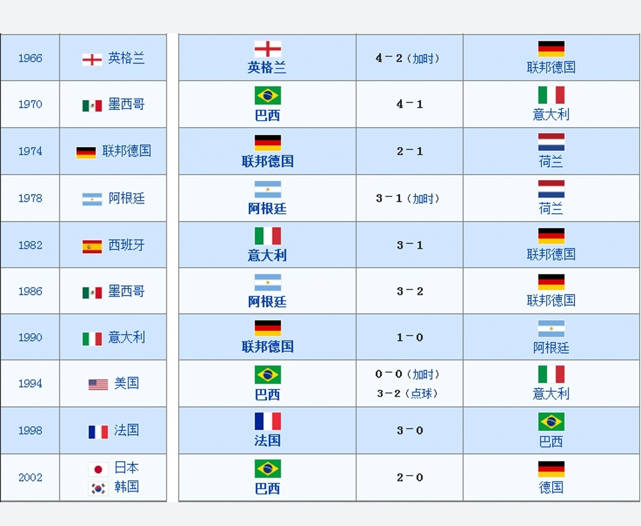Click the South Korea flag in the 2002 row
This screenshot has height=526, width=641.
click(x=98, y=488)
